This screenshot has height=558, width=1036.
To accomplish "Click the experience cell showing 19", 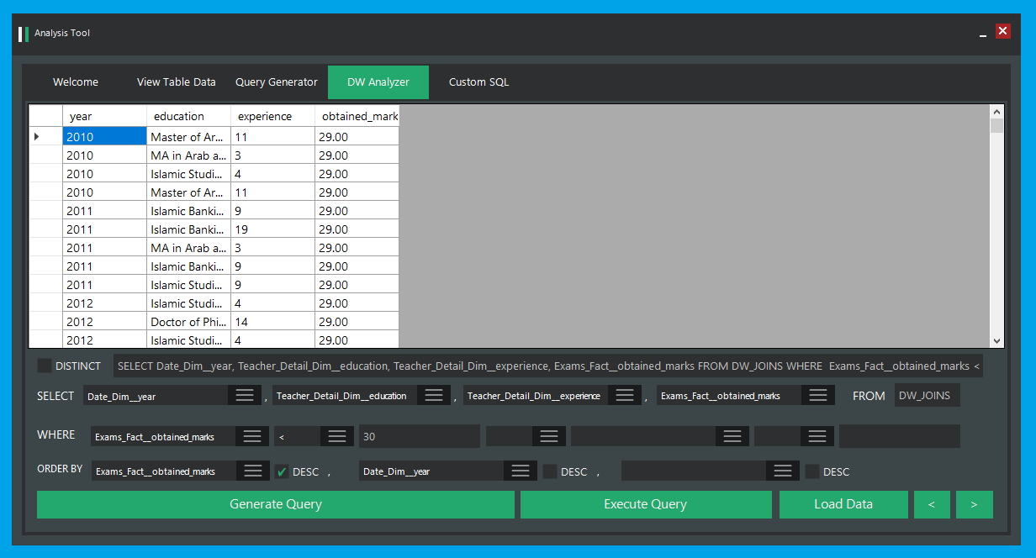I will click(x=273, y=229).
